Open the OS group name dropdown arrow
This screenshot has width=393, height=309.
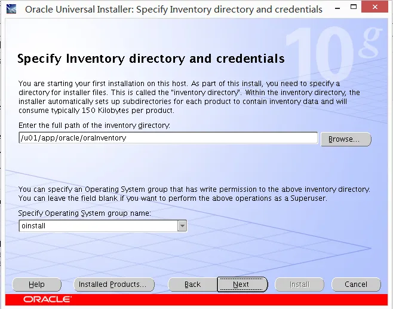click(182, 226)
